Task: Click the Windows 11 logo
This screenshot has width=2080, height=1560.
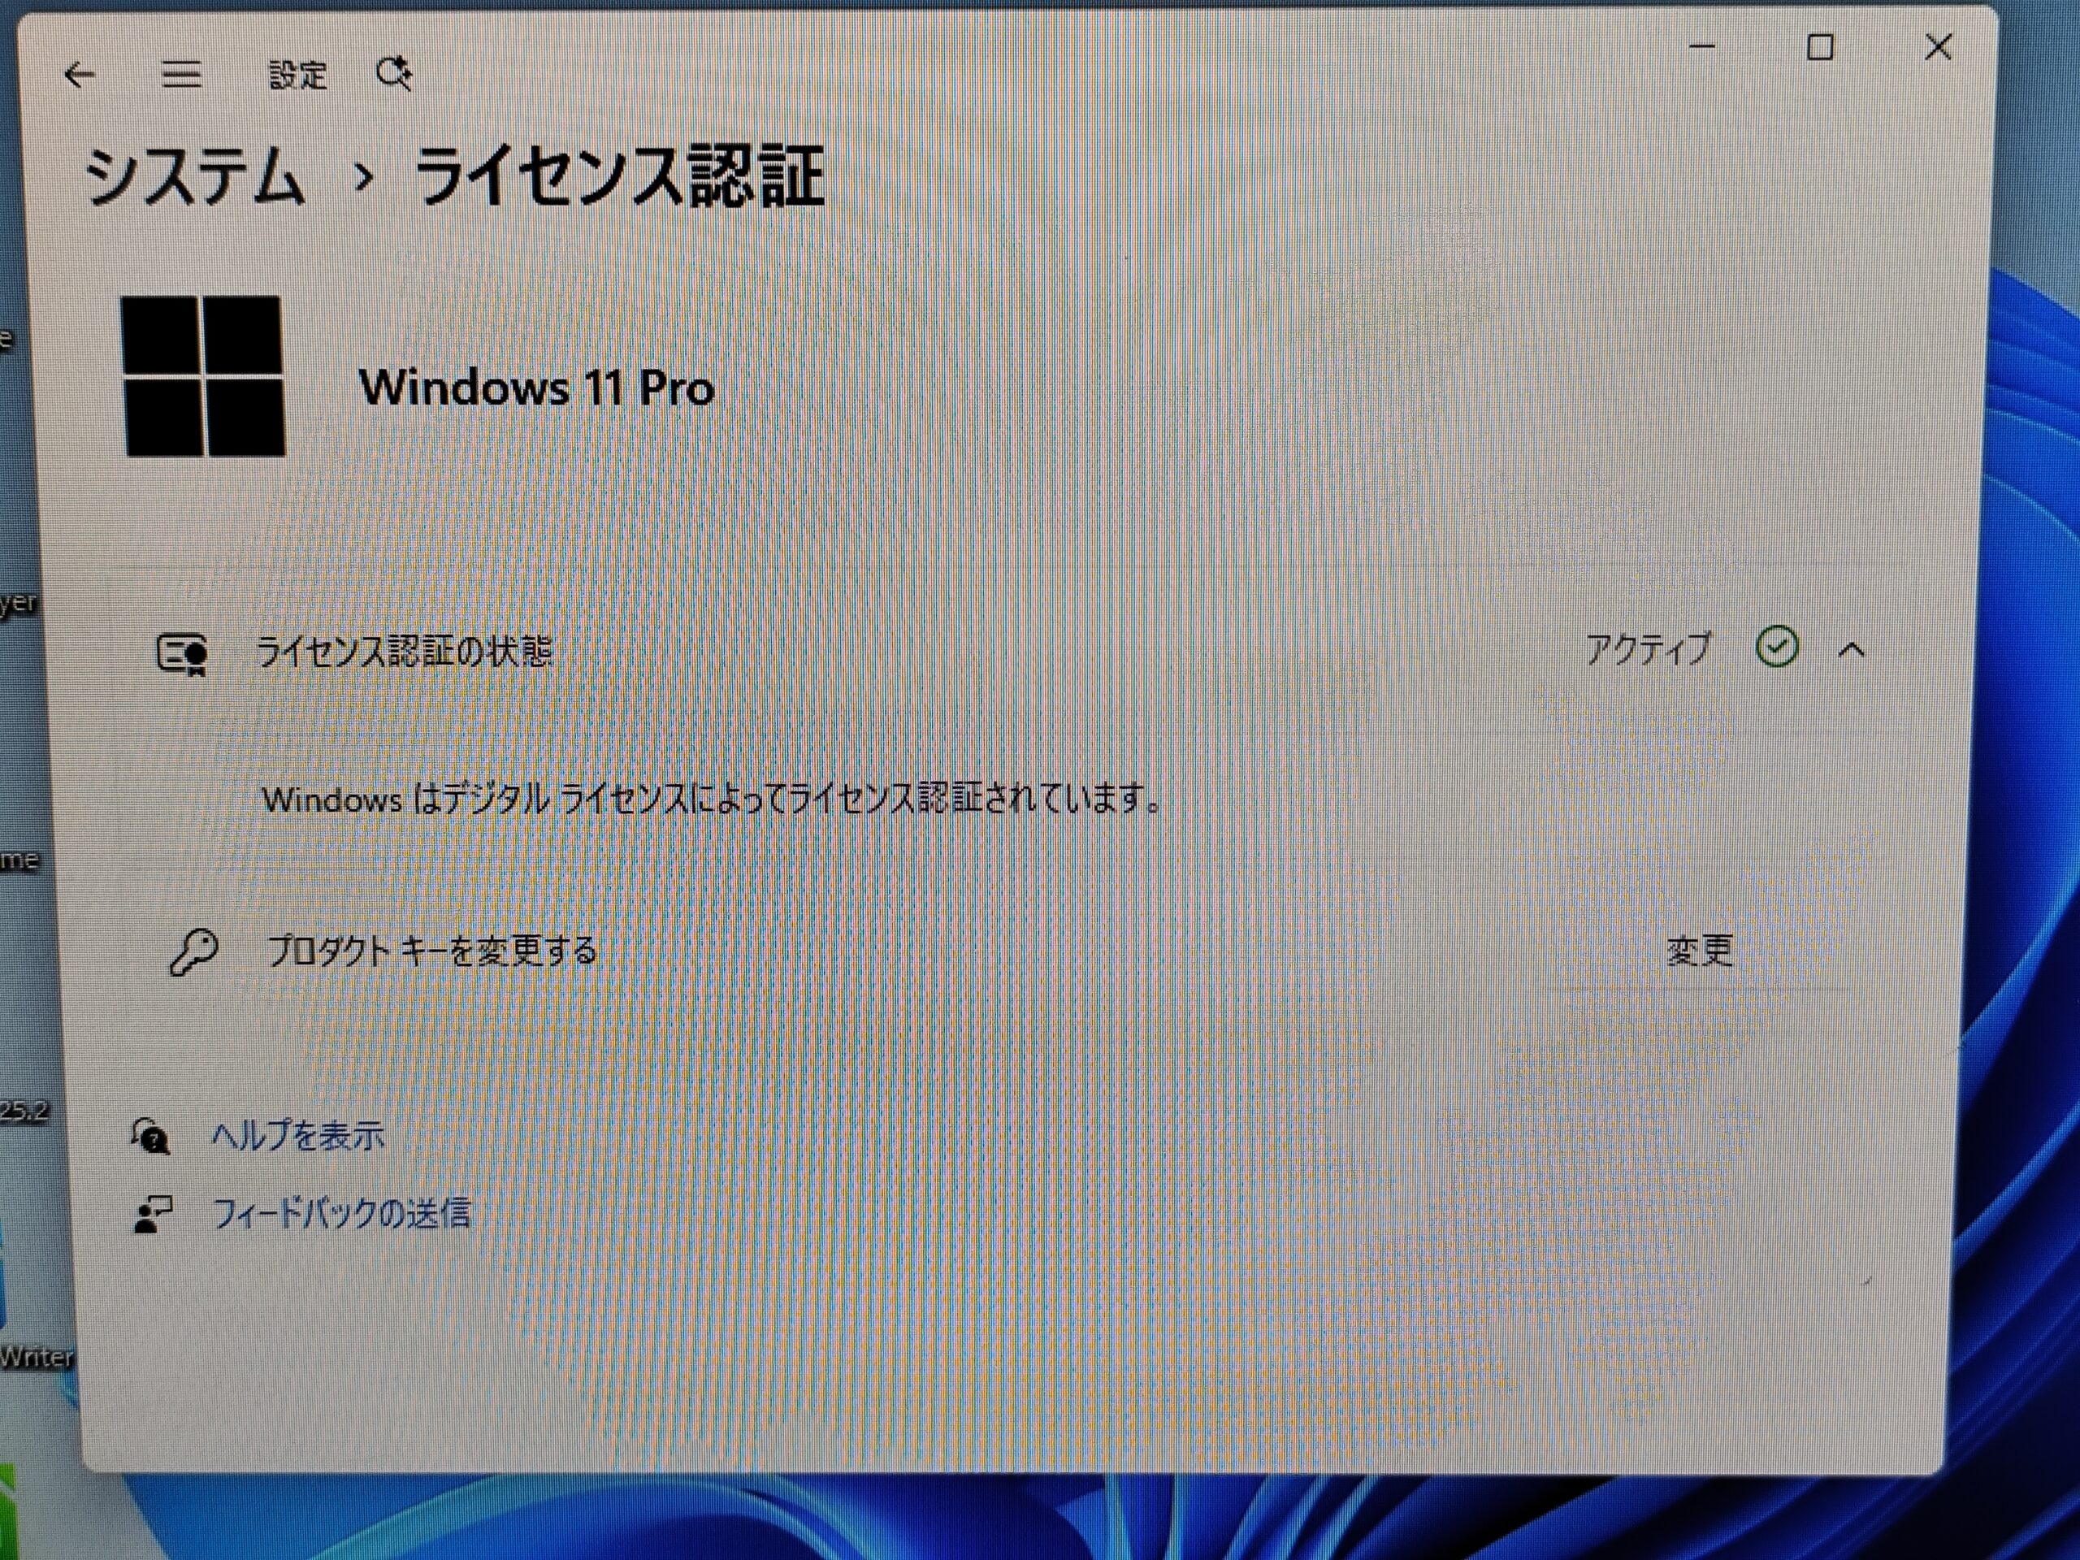Action: click(x=203, y=376)
